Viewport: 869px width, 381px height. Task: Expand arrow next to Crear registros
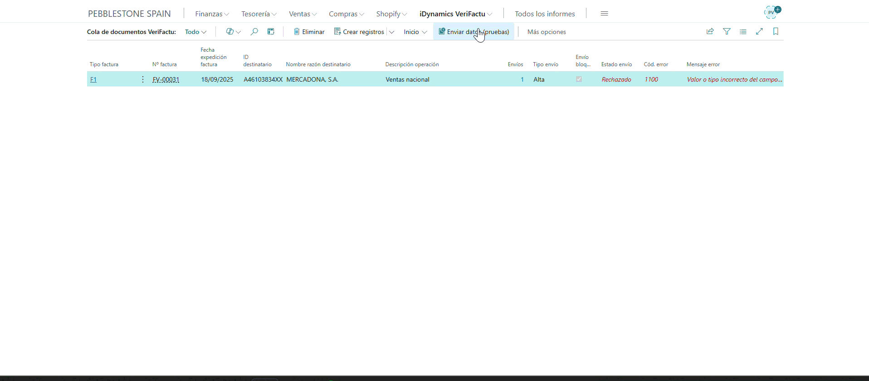391,32
